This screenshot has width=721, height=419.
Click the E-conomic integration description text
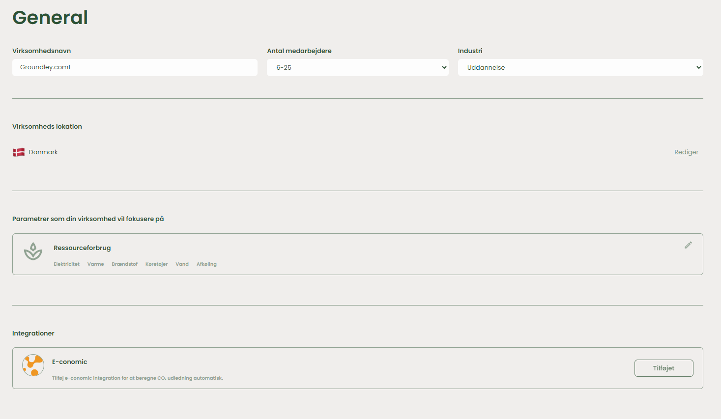pyautogui.click(x=138, y=378)
